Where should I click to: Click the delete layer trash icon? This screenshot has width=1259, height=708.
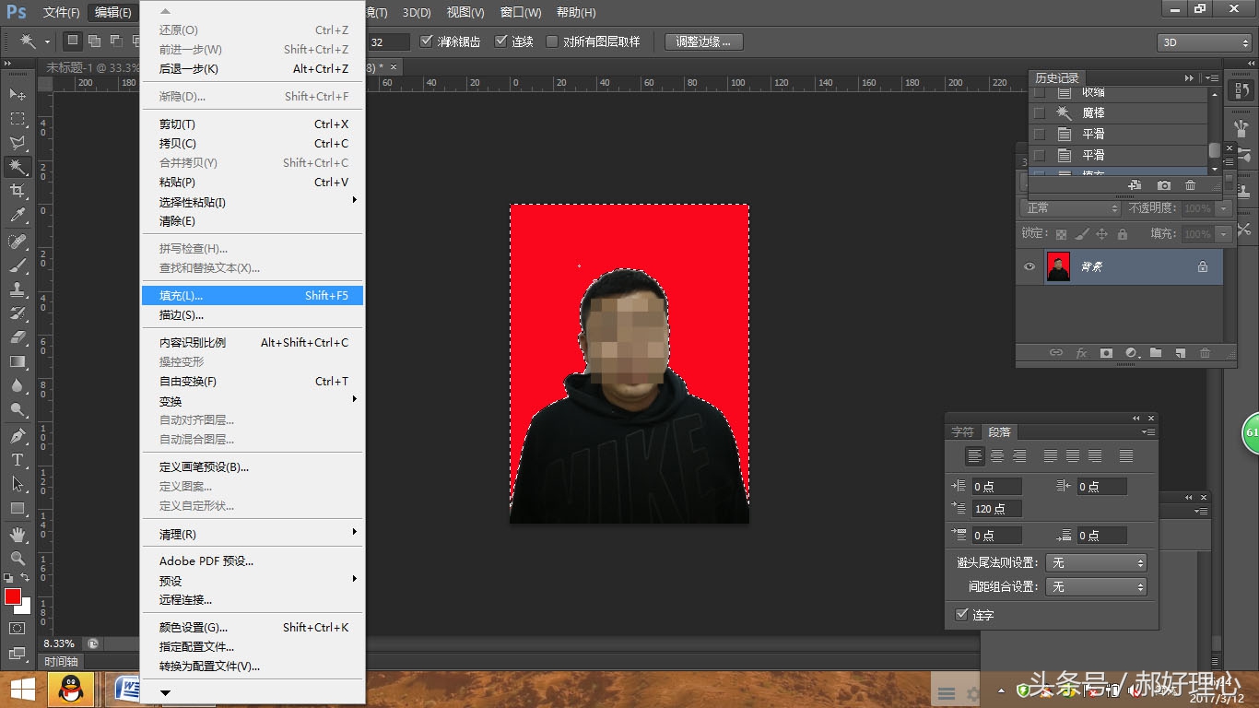tap(1205, 353)
